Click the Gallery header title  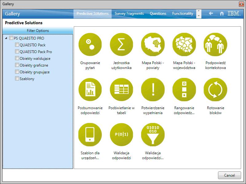tap(12, 14)
